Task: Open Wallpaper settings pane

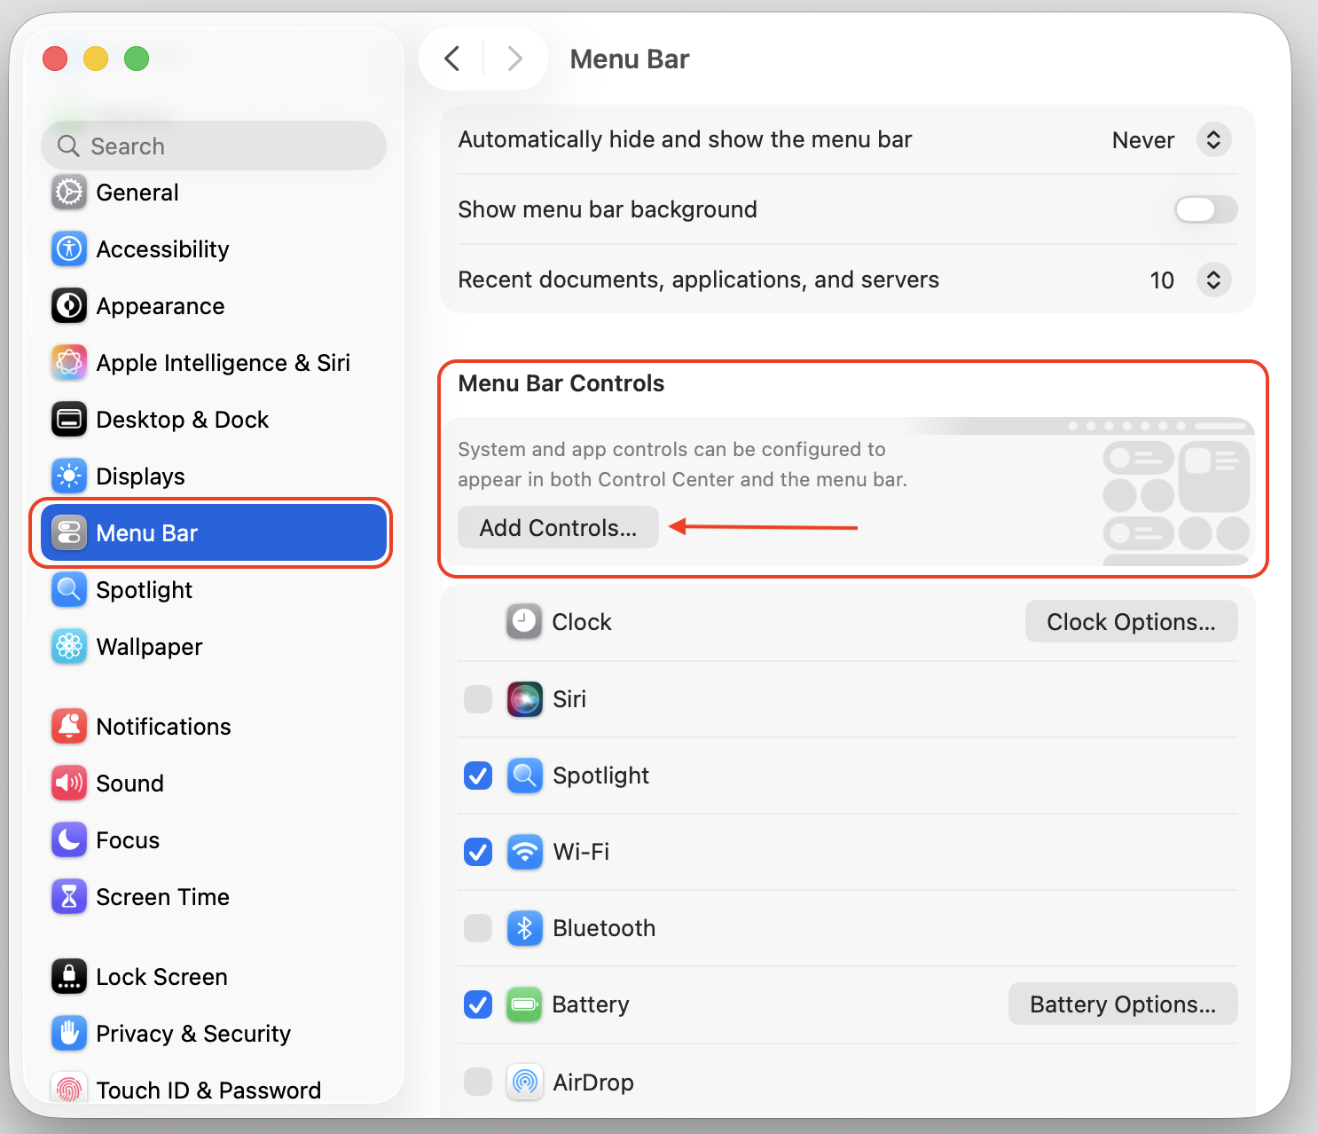Action: click(214, 647)
